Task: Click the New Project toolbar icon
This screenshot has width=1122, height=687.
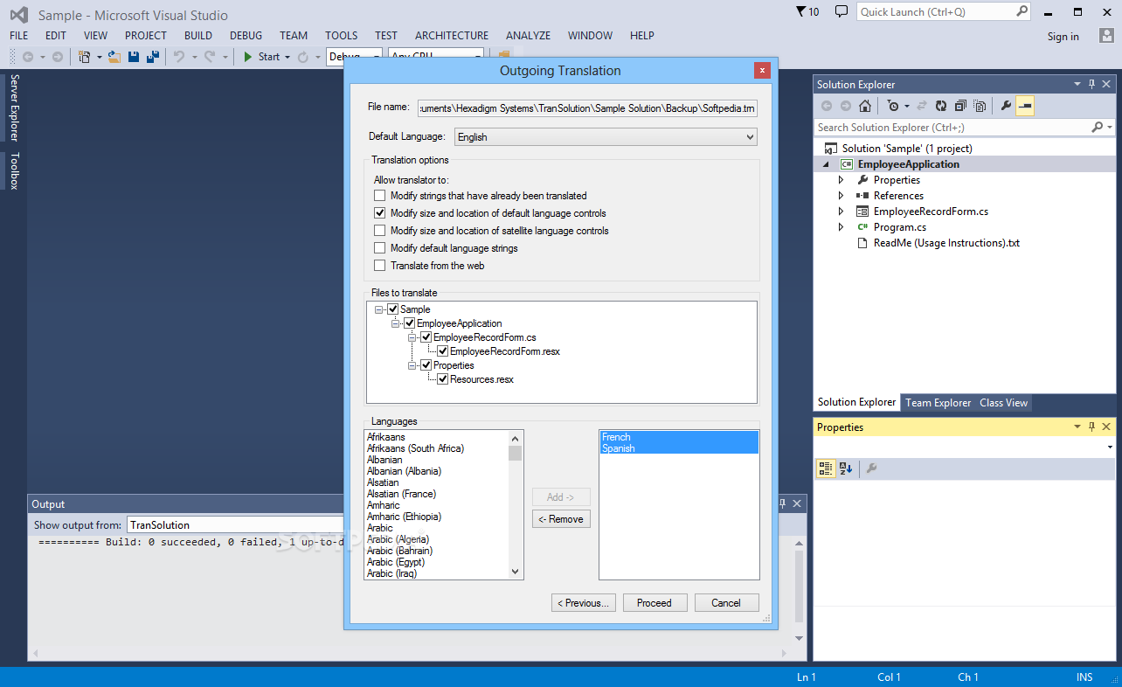Action: (x=84, y=57)
